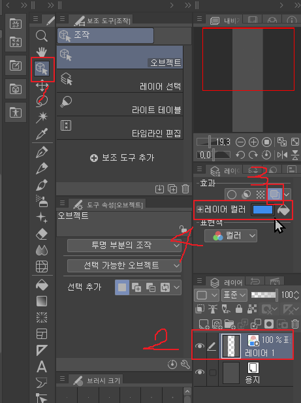The width and height of the screenshot is (301, 403).
Task: Select the Zoom magnifier tool
Action: coord(42,36)
